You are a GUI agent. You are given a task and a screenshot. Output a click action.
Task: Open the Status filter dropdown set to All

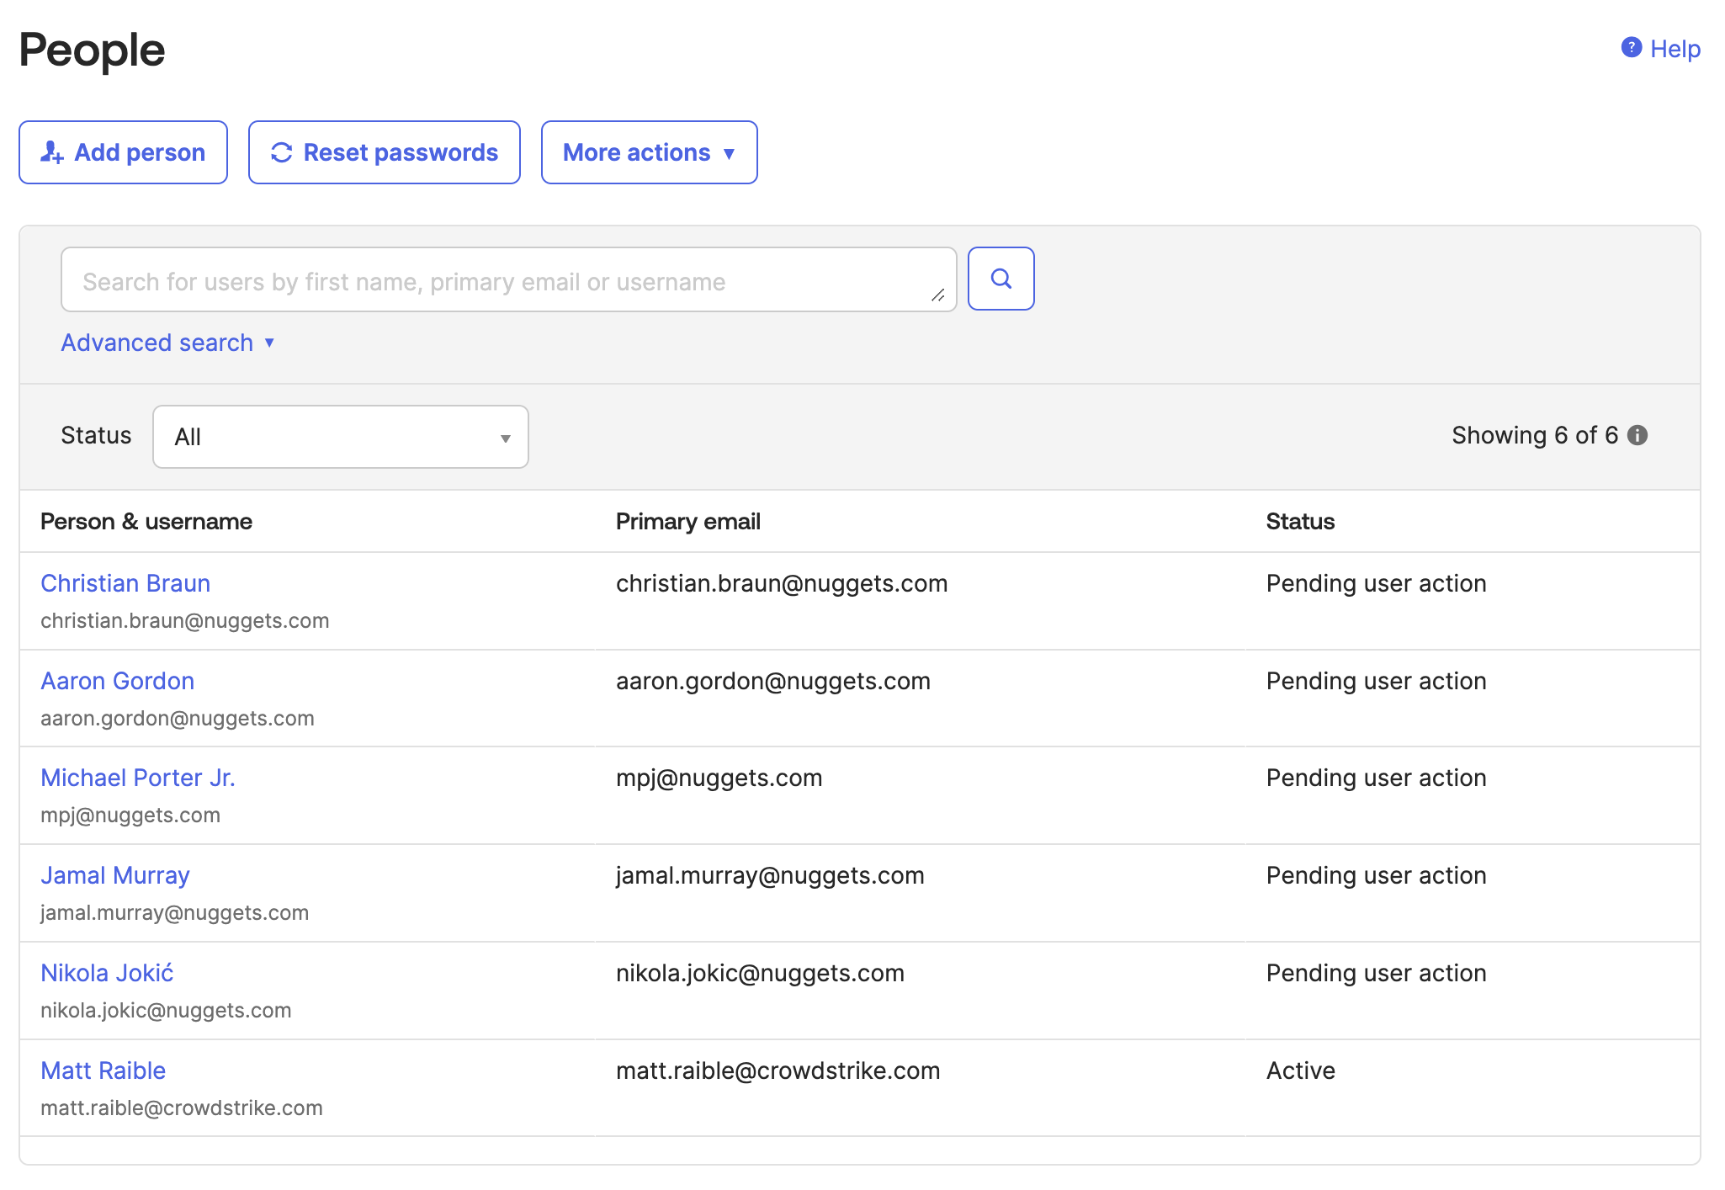340,437
